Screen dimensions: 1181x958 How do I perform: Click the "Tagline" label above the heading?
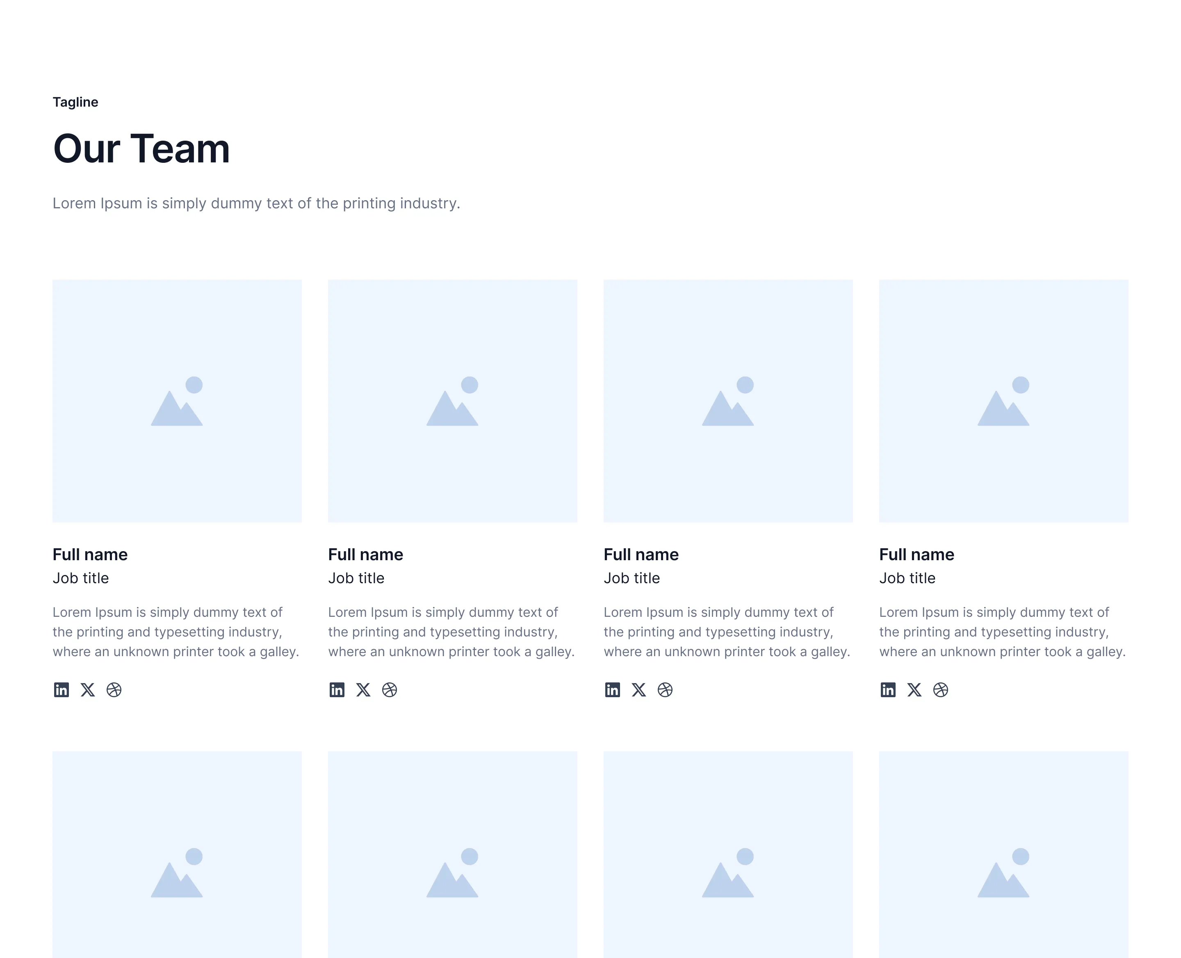coord(75,102)
